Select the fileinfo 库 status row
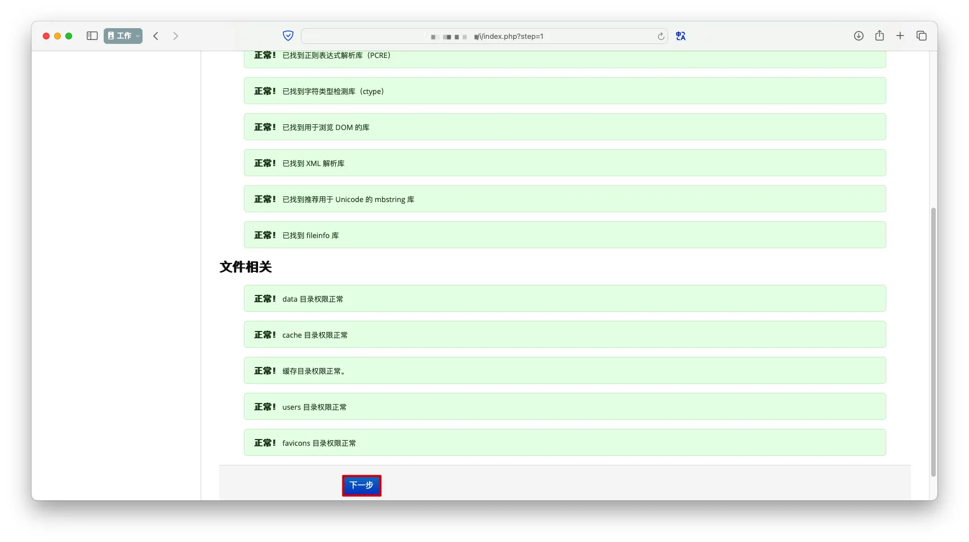Viewport: 969px width, 542px height. (x=564, y=235)
